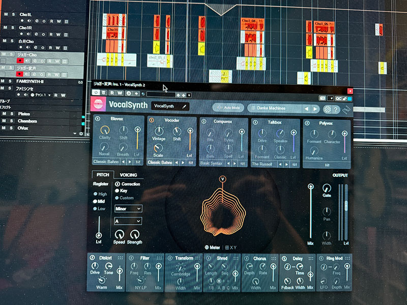Solo the Cho1R track
Viewport: 407px width, 305px height.
point(12,27)
